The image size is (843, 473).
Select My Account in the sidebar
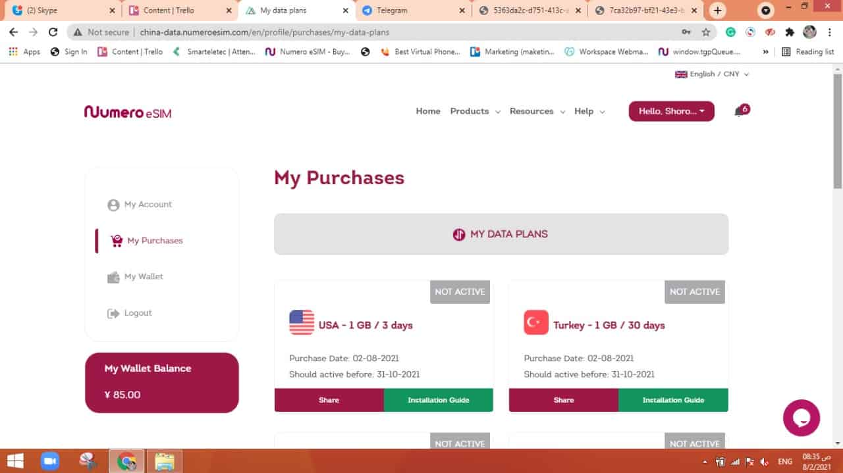pyautogui.click(x=148, y=205)
